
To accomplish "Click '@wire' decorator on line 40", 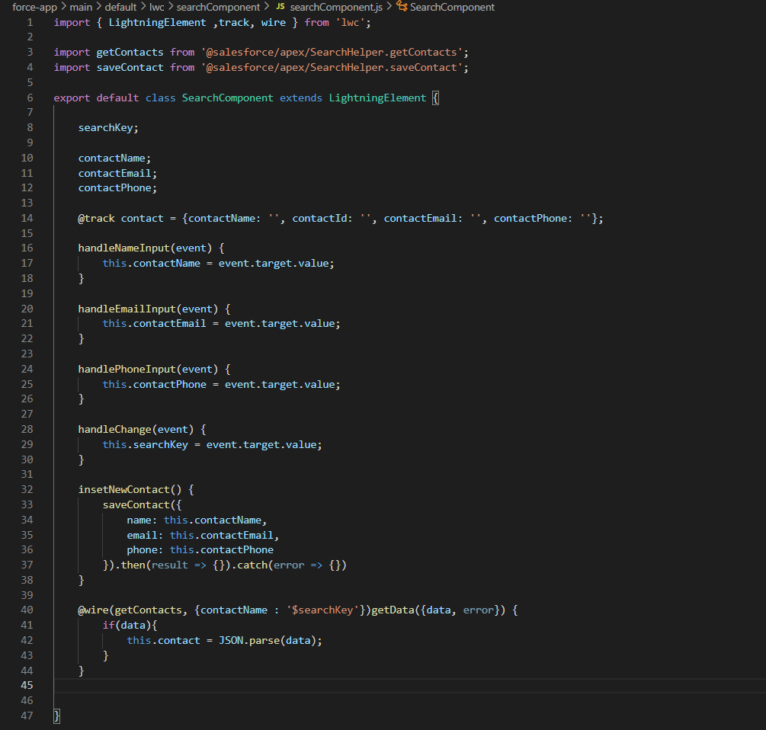I will [x=93, y=610].
